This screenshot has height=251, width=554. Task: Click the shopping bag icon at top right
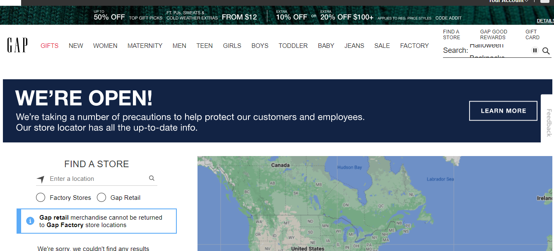pos(545,1)
